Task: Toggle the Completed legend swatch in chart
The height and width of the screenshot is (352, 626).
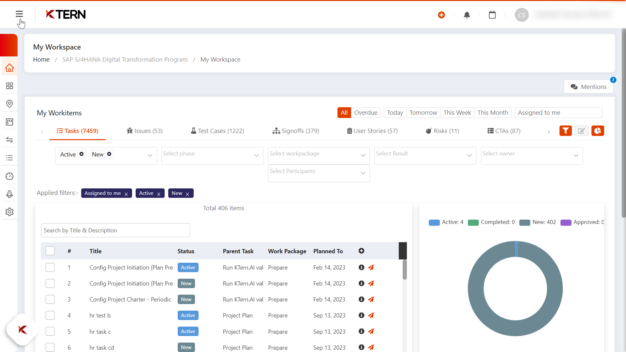Action: [x=473, y=223]
